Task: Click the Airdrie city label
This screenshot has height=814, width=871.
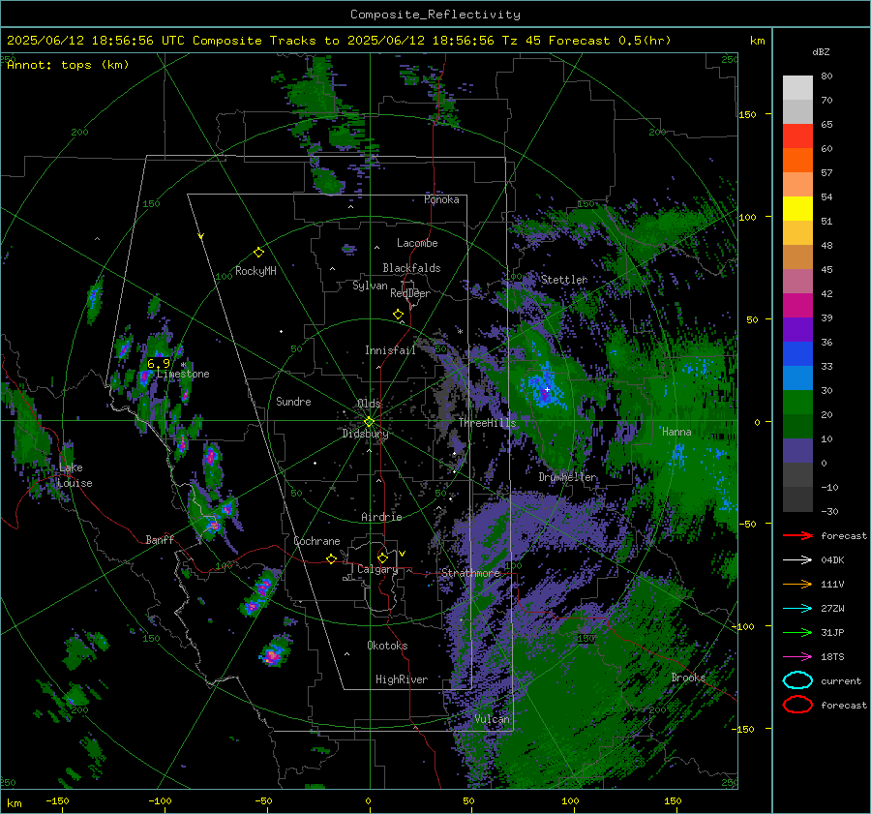Action: (381, 517)
